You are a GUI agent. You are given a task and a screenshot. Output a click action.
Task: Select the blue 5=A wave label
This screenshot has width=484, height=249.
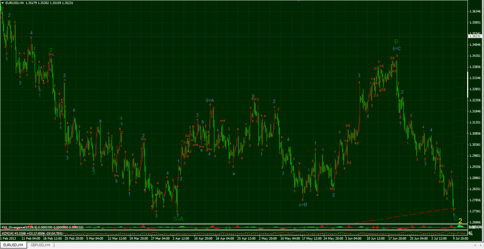(x=210, y=100)
